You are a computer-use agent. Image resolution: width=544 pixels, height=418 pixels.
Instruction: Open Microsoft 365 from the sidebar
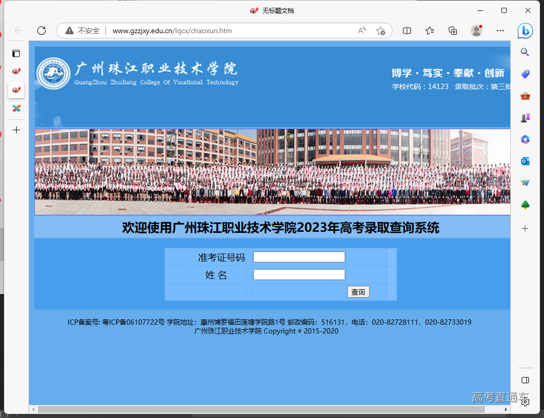(x=525, y=139)
